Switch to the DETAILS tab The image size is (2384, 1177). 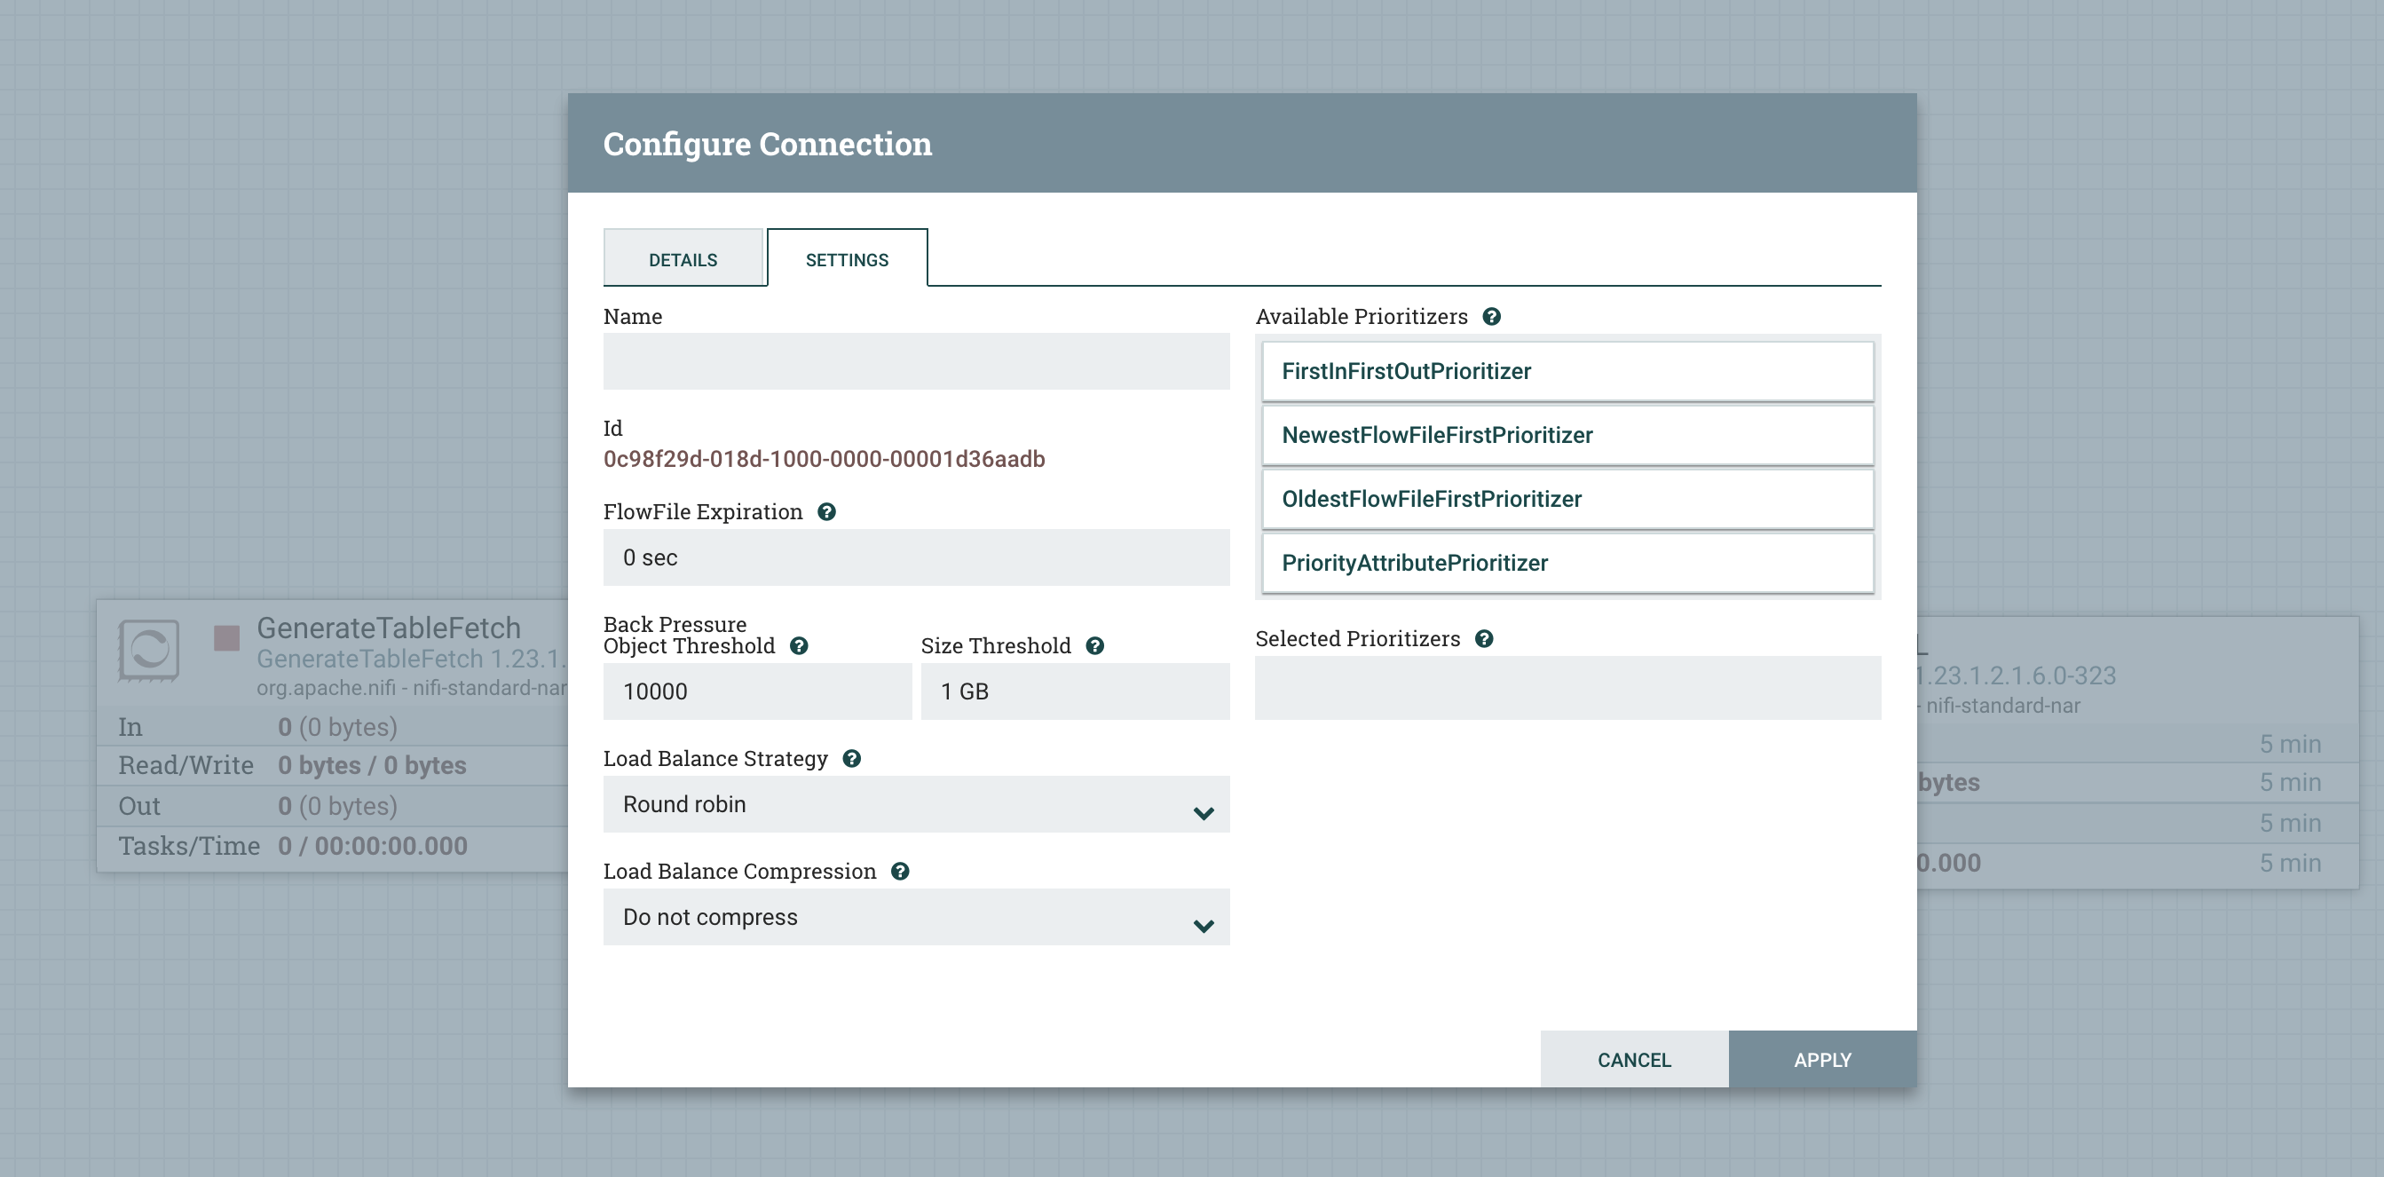pyautogui.click(x=683, y=258)
